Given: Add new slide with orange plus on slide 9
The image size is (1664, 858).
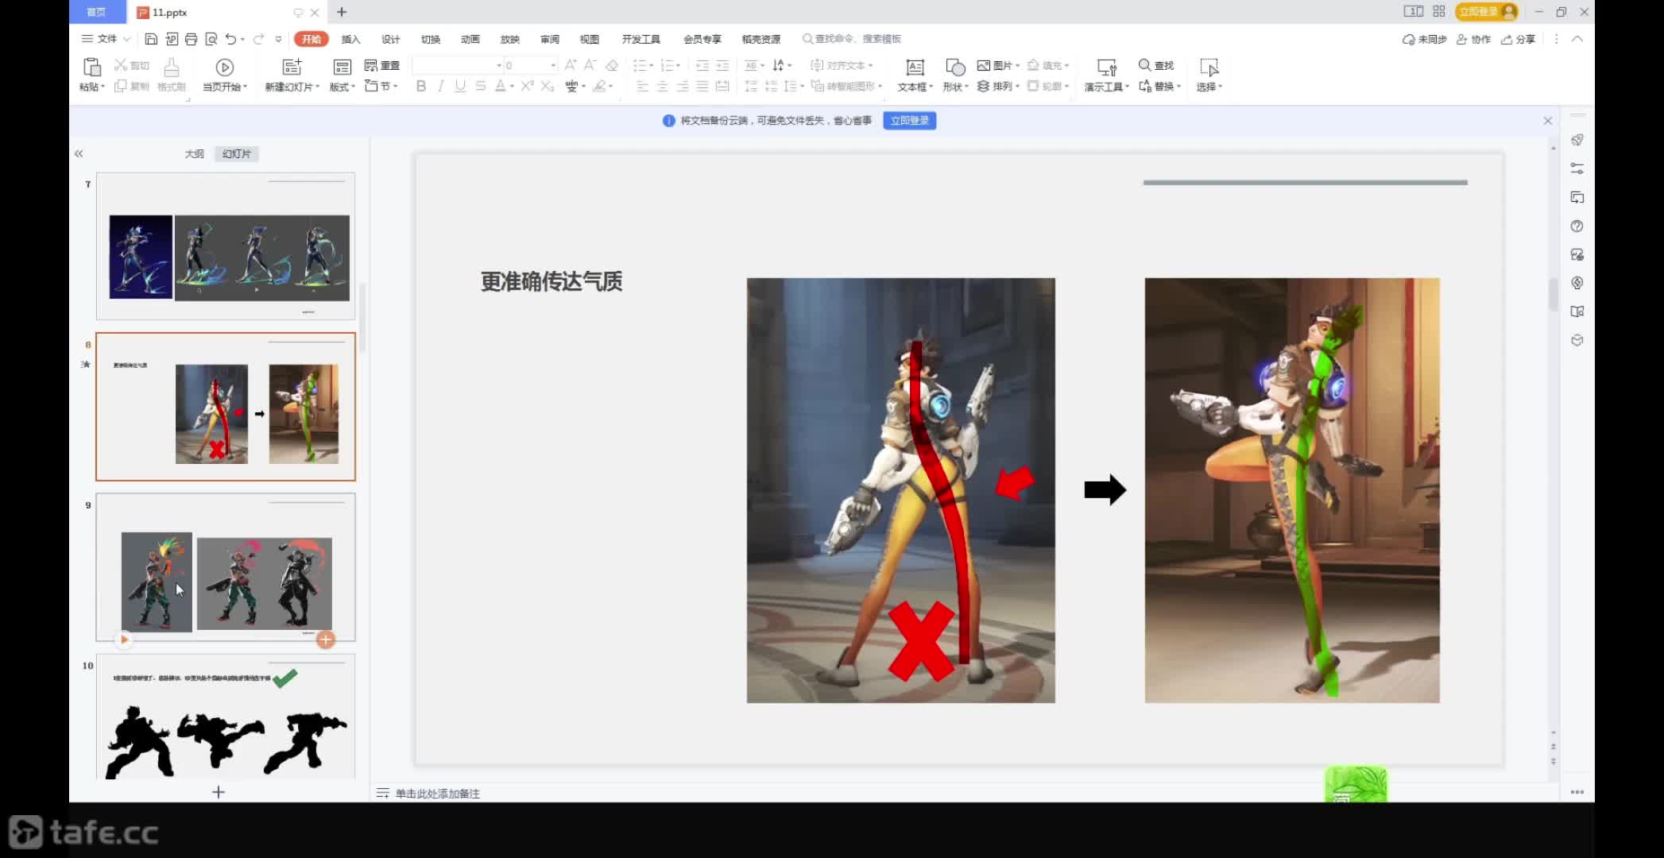Looking at the screenshot, I should 326,640.
